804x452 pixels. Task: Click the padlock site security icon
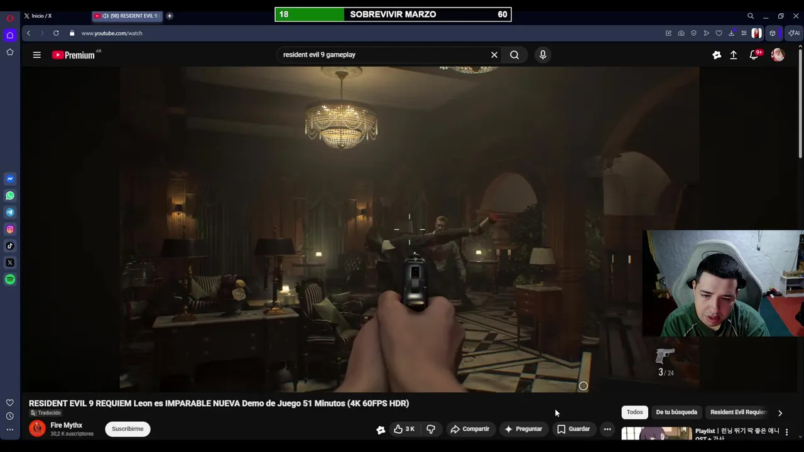[72, 33]
